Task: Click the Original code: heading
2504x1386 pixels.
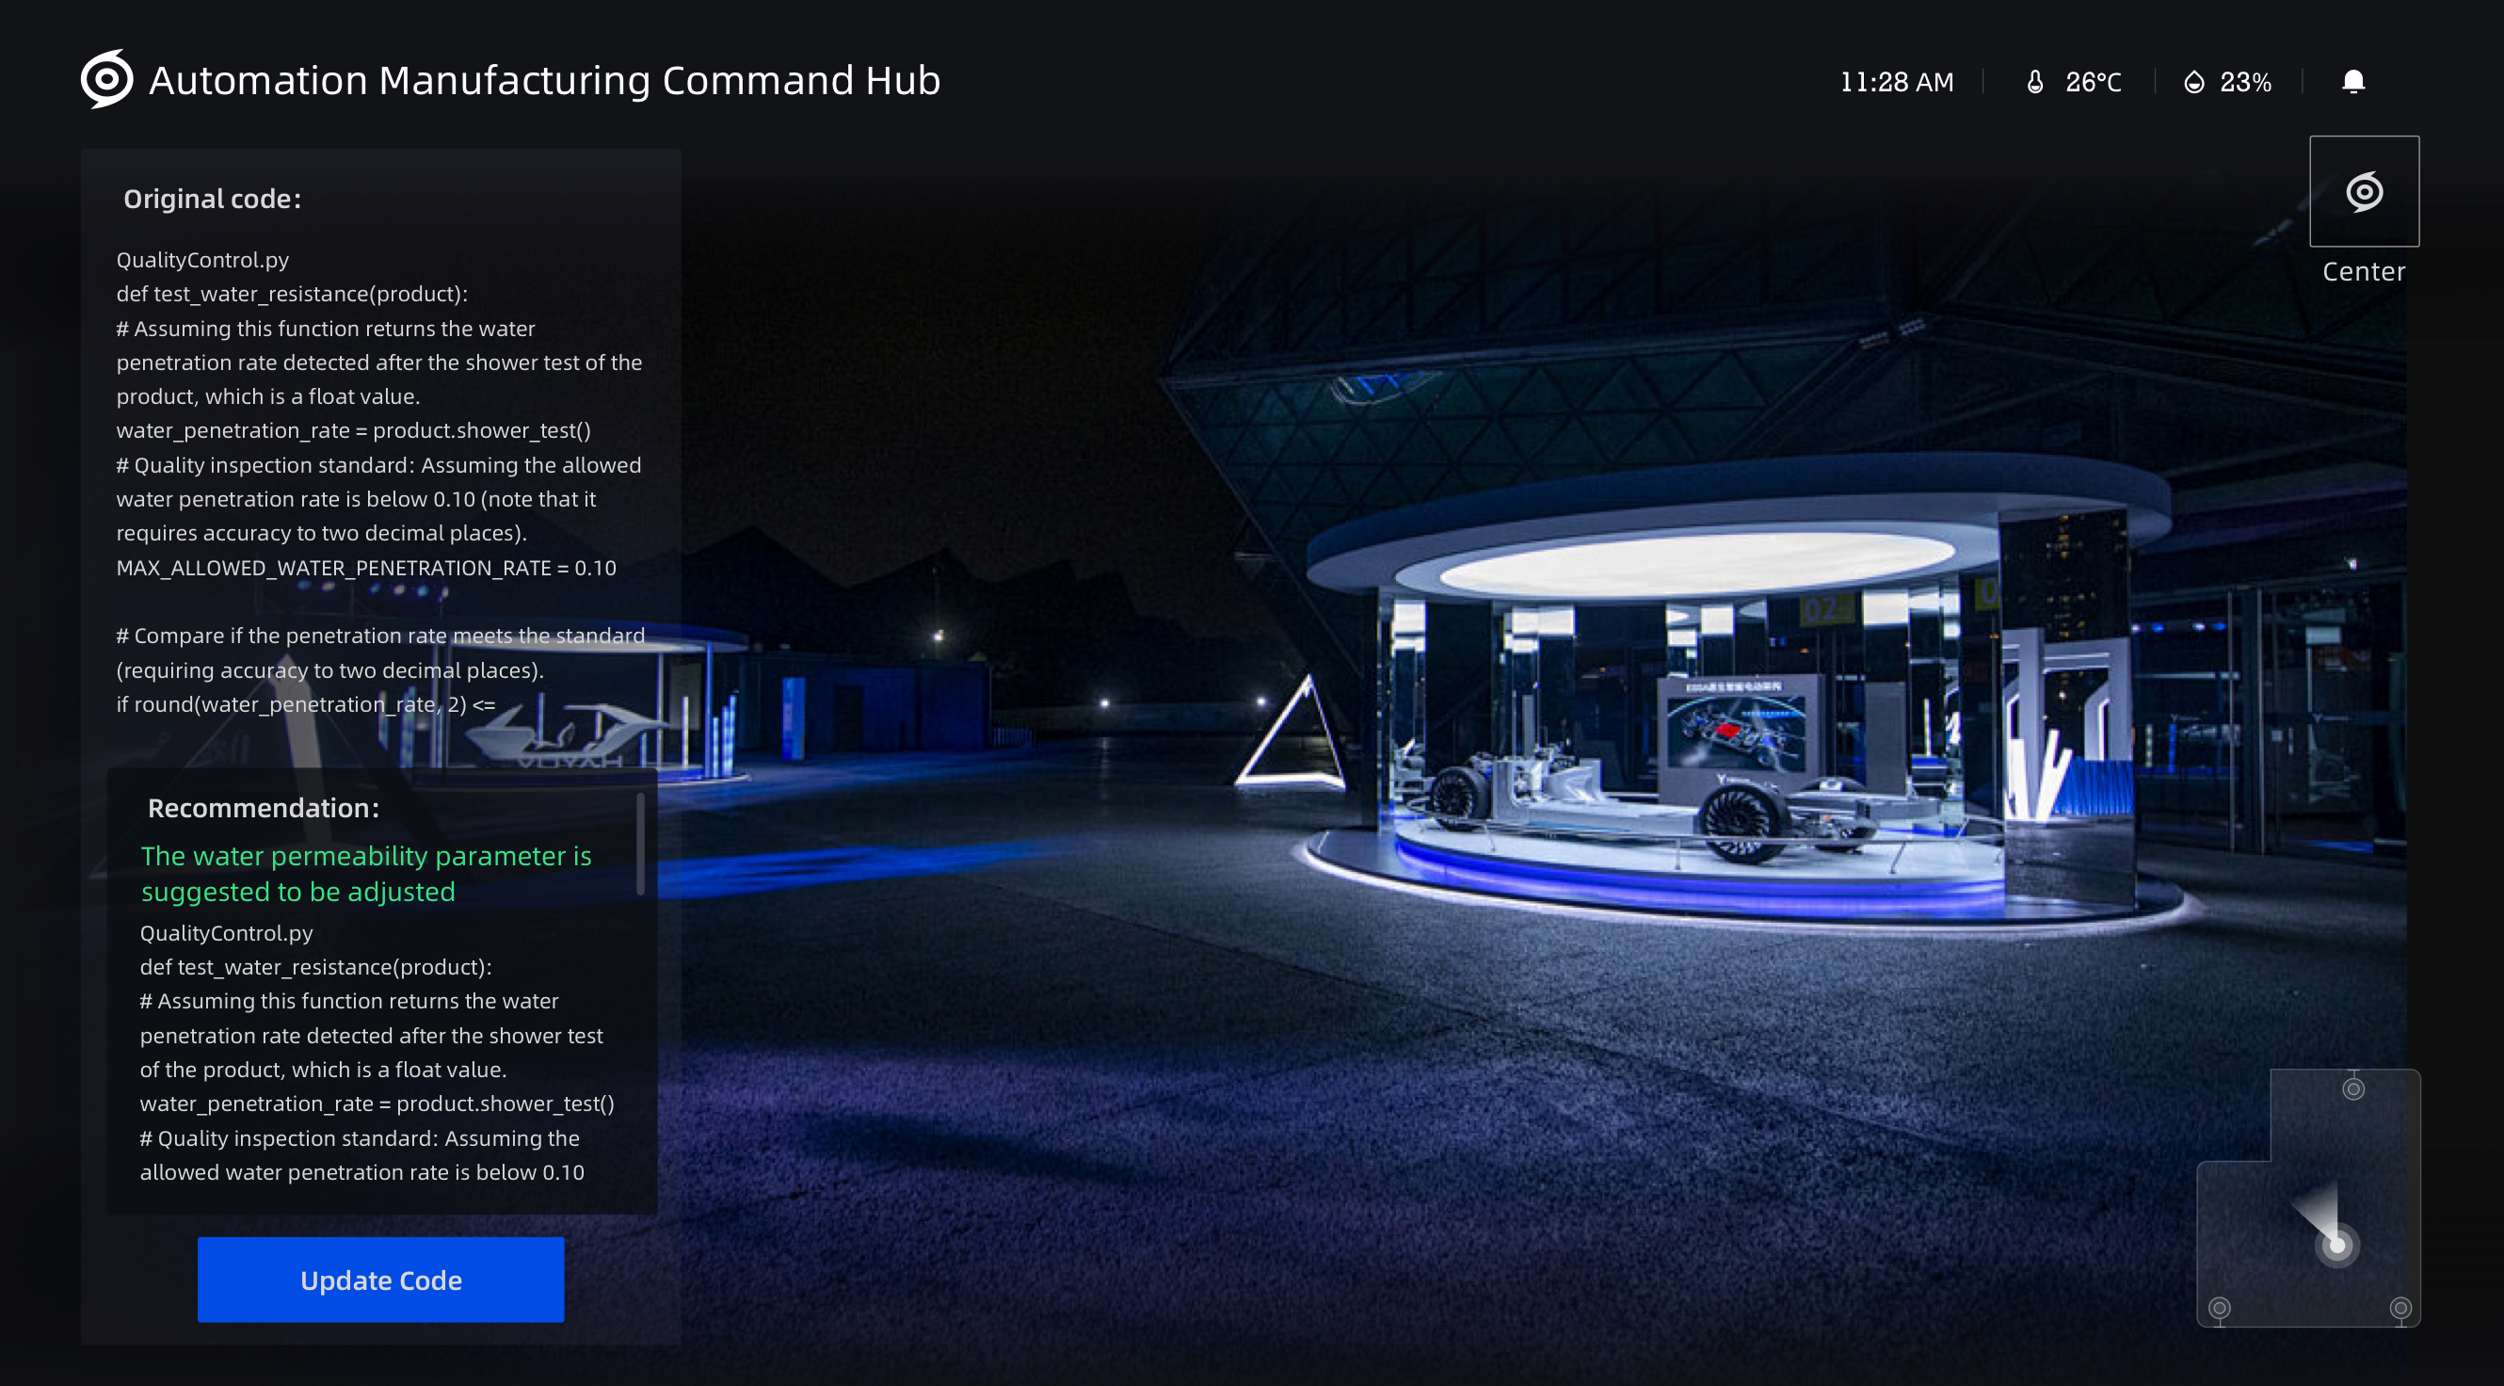Action: tap(212, 199)
